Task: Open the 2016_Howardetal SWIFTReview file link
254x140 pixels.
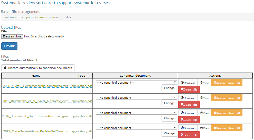Action: click(x=36, y=116)
